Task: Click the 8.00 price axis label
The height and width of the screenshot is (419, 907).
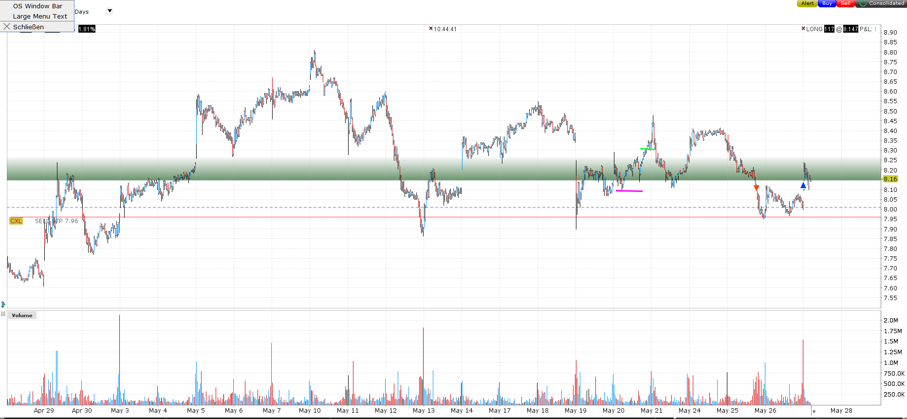Action: pos(890,209)
